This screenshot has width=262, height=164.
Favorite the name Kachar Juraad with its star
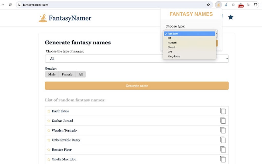(49, 121)
